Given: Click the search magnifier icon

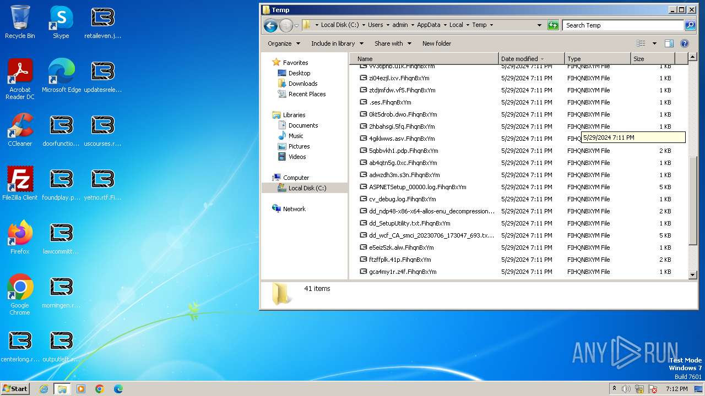Looking at the screenshot, I should 690,25.
